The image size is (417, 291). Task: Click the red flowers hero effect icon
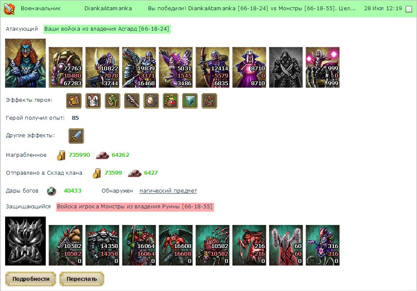[x=209, y=101]
